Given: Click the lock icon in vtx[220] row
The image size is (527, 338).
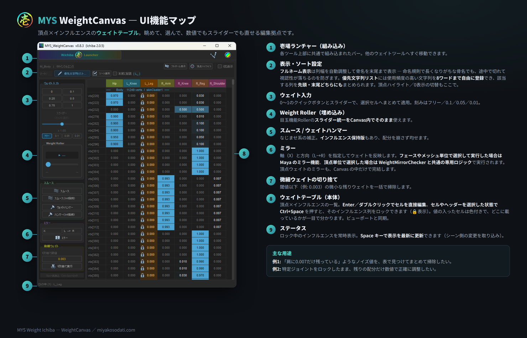Looking at the screenshot, I should (142, 96).
